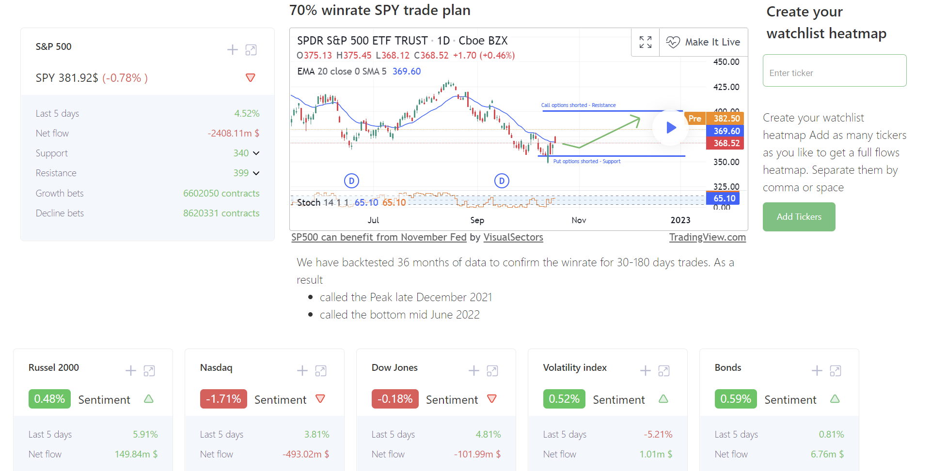The image size is (931, 471).
Task: Open the TradingView.com link
Action: 707,237
